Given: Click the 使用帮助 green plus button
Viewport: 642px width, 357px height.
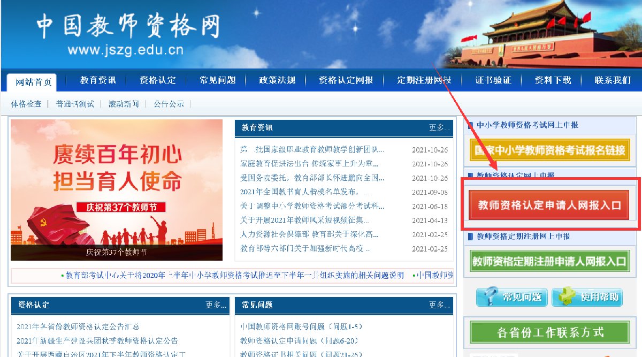Looking at the screenshot, I should 587,296.
